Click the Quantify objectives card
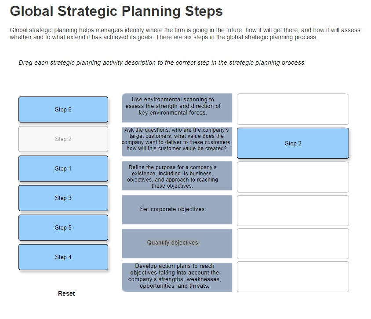The image size is (371, 319). click(x=177, y=244)
